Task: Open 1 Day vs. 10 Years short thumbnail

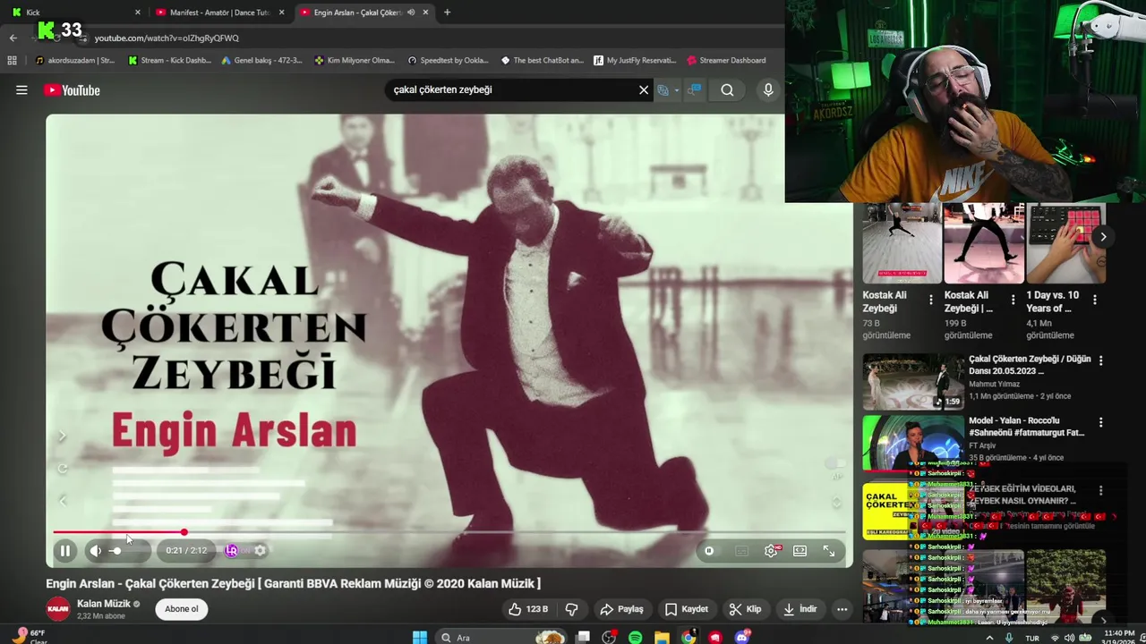Action: tap(1066, 243)
